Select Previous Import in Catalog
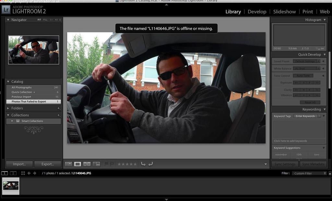This screenshot has height=201, width=332. (x=33, y=97)
